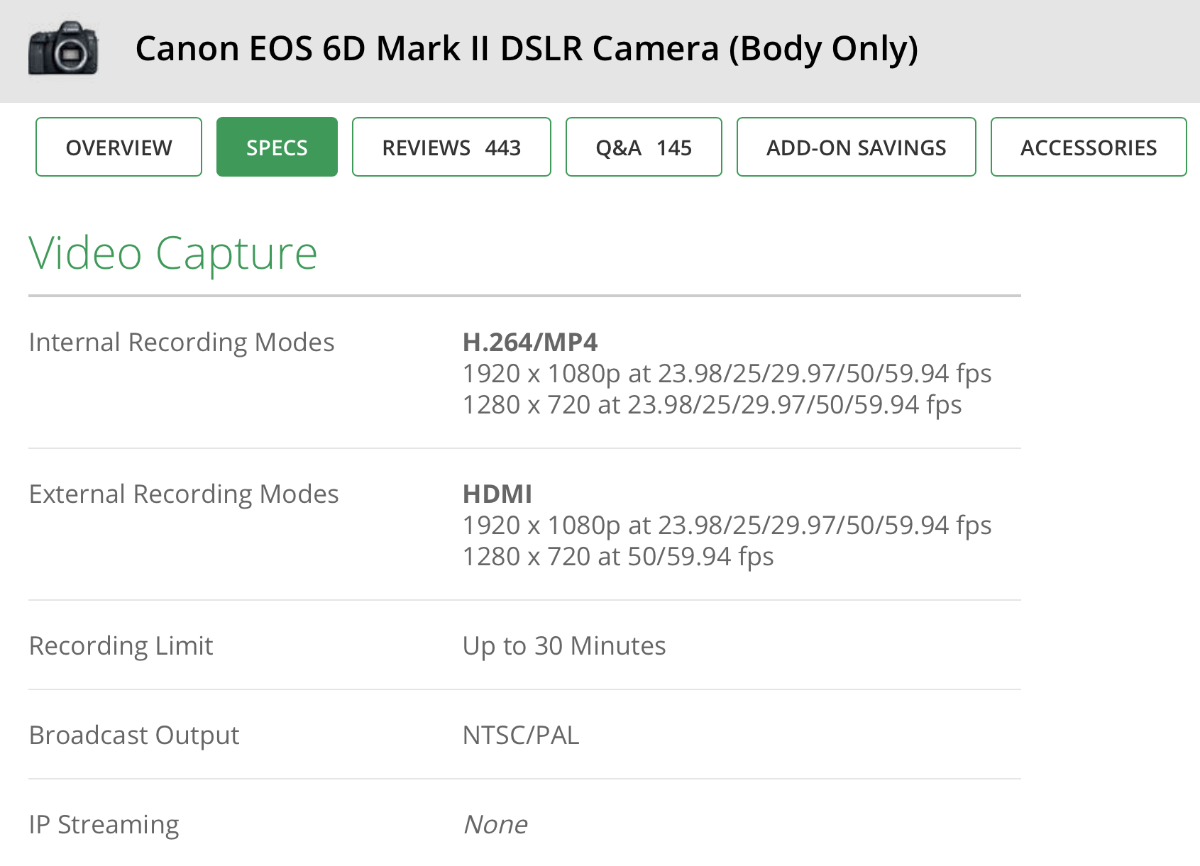Click the Canon camera product thumbnail
The height and width of the screenshot is (866, 1200).
(x=62, y=48)
